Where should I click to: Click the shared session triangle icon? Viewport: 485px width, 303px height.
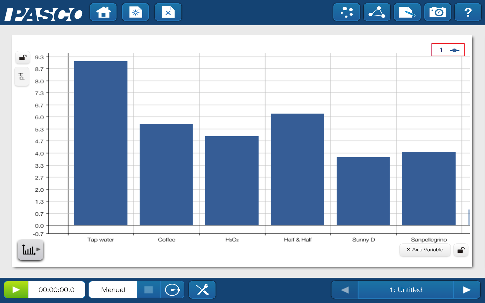point(377,12)
